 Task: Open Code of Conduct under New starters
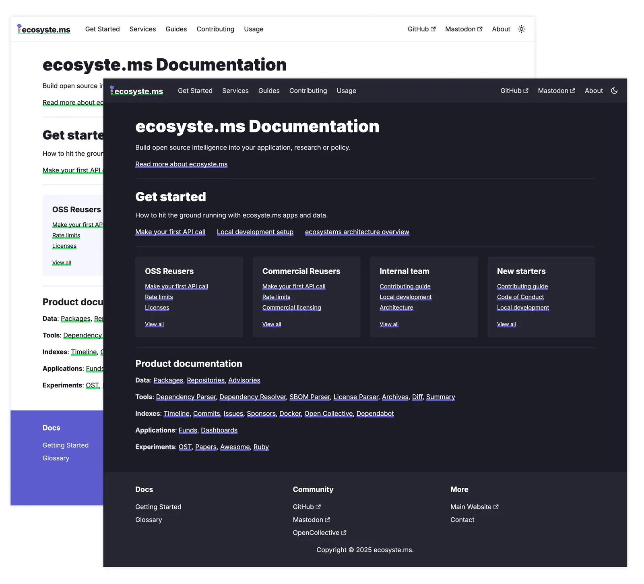(520, 297)
